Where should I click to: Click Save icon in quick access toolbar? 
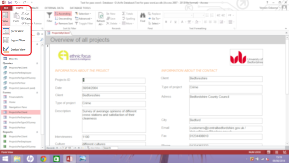pyautogui.click(x=10, y=3)
